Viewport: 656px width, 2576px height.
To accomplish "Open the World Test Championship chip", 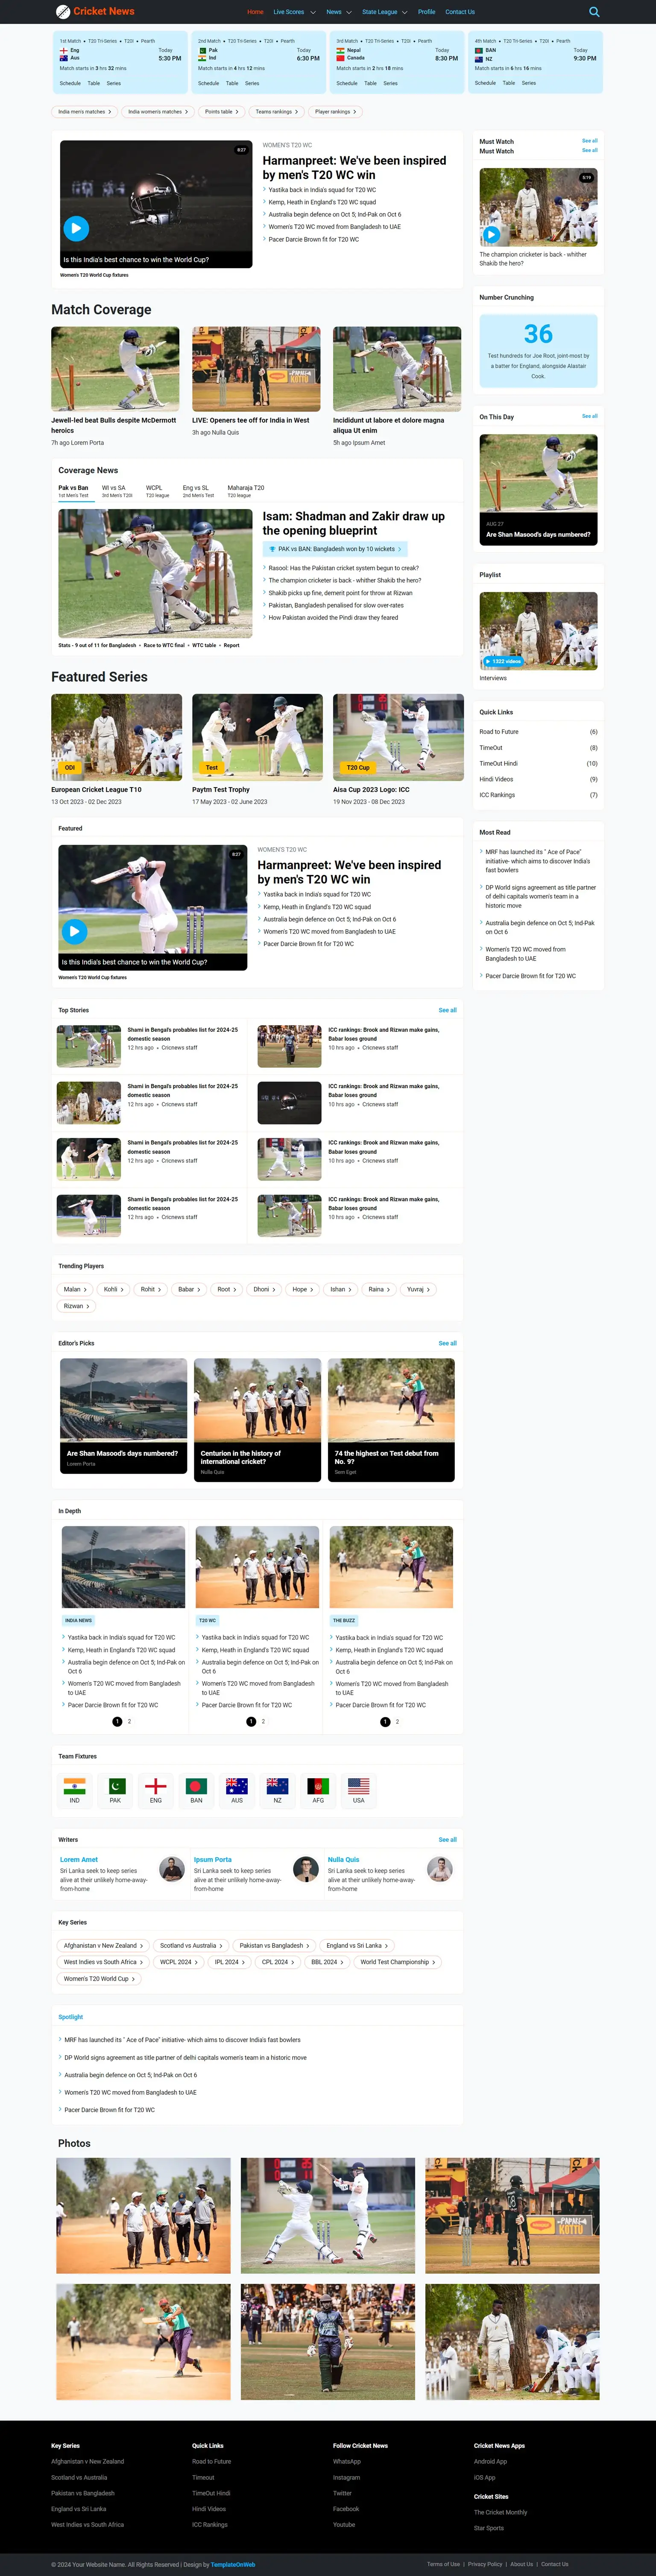I will [397, 1962].
